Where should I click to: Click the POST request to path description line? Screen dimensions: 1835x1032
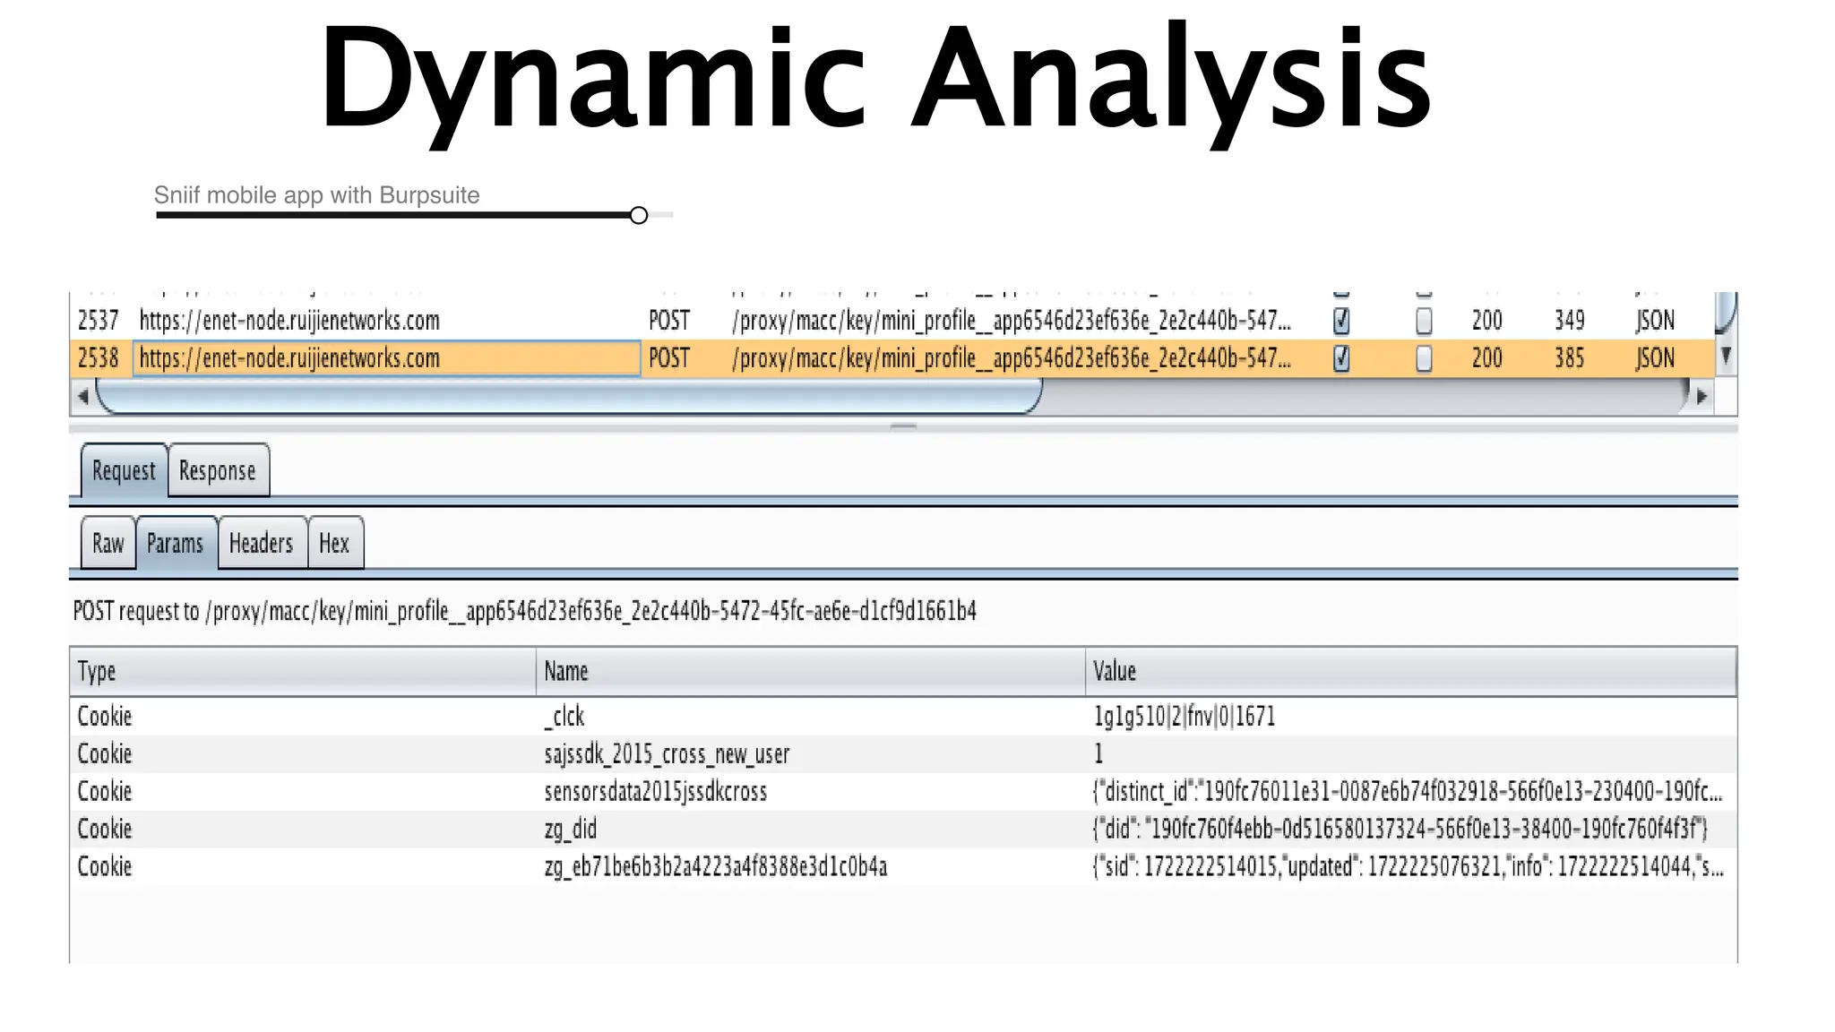[x=525, y=612]
